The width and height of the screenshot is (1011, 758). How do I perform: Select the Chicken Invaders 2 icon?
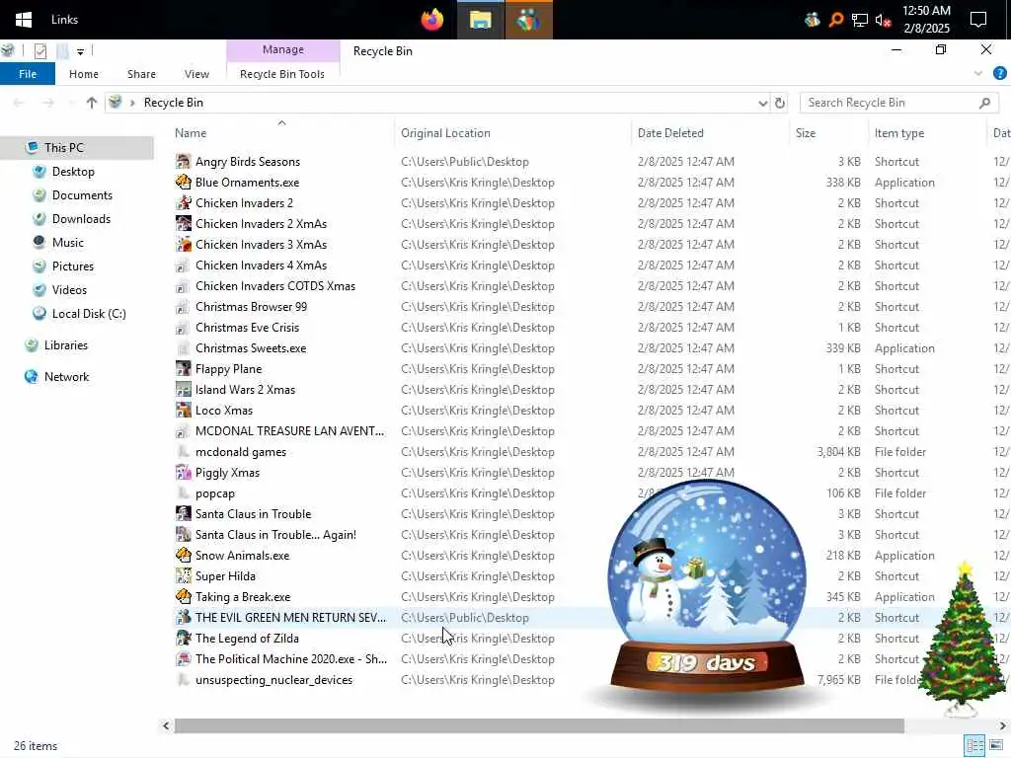point(183,203)
